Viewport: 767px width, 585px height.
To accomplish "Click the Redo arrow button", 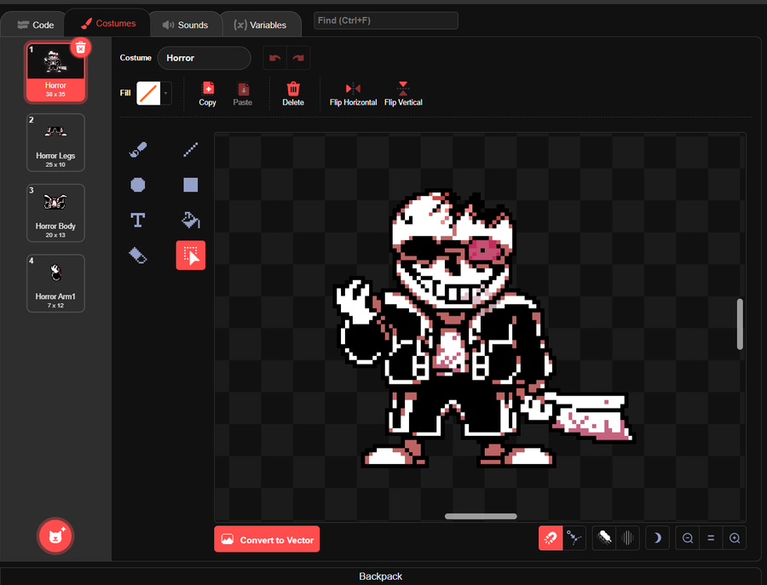I will pyautogui.click(x=298, y=58).
